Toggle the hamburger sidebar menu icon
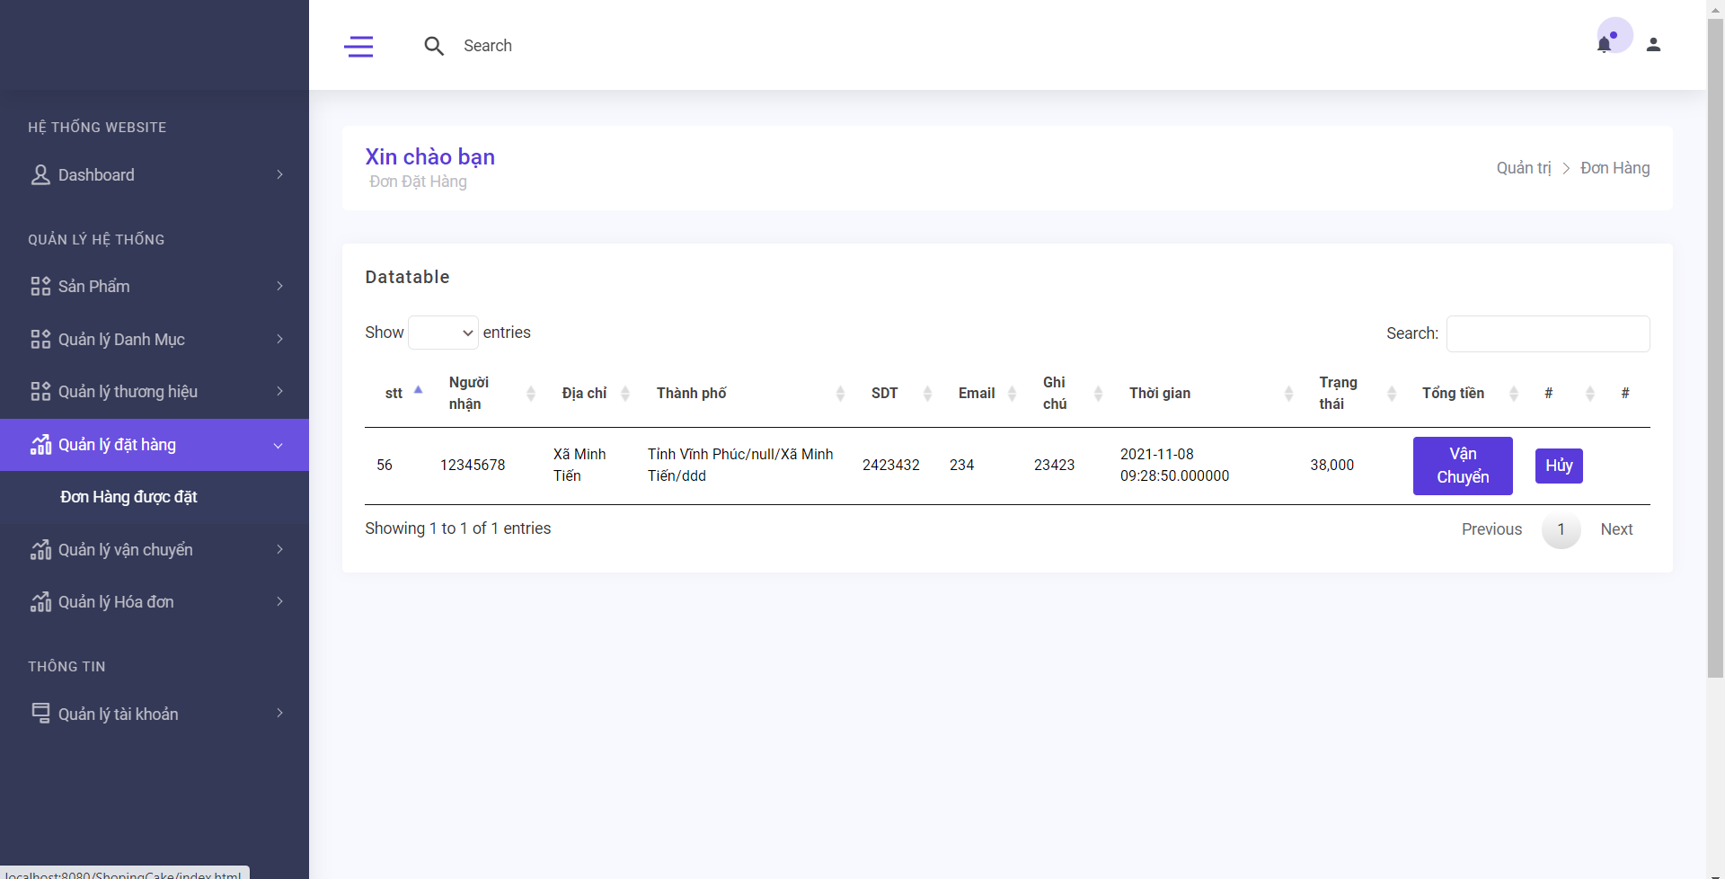Screen dimensions: 1725x879 358,46
